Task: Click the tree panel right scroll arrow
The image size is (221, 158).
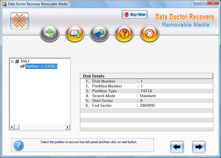Action: (67, 127)
